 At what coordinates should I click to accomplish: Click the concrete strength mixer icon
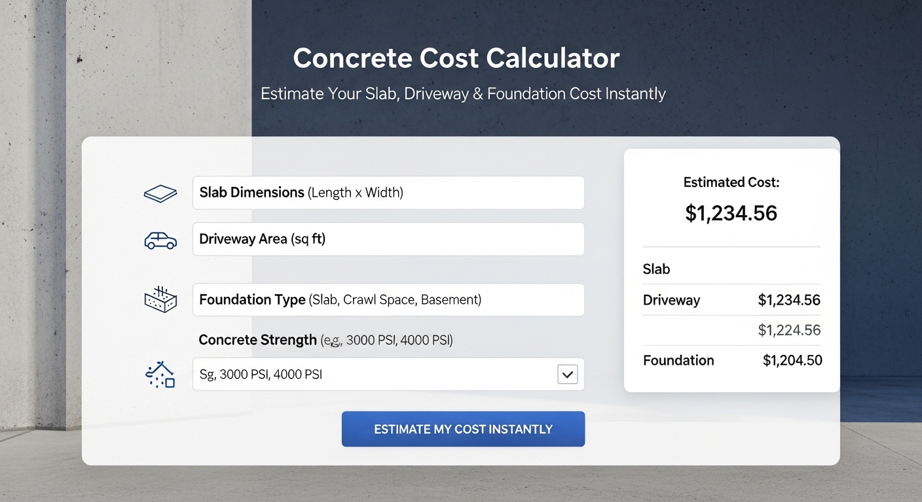click(x=160, y=374)
